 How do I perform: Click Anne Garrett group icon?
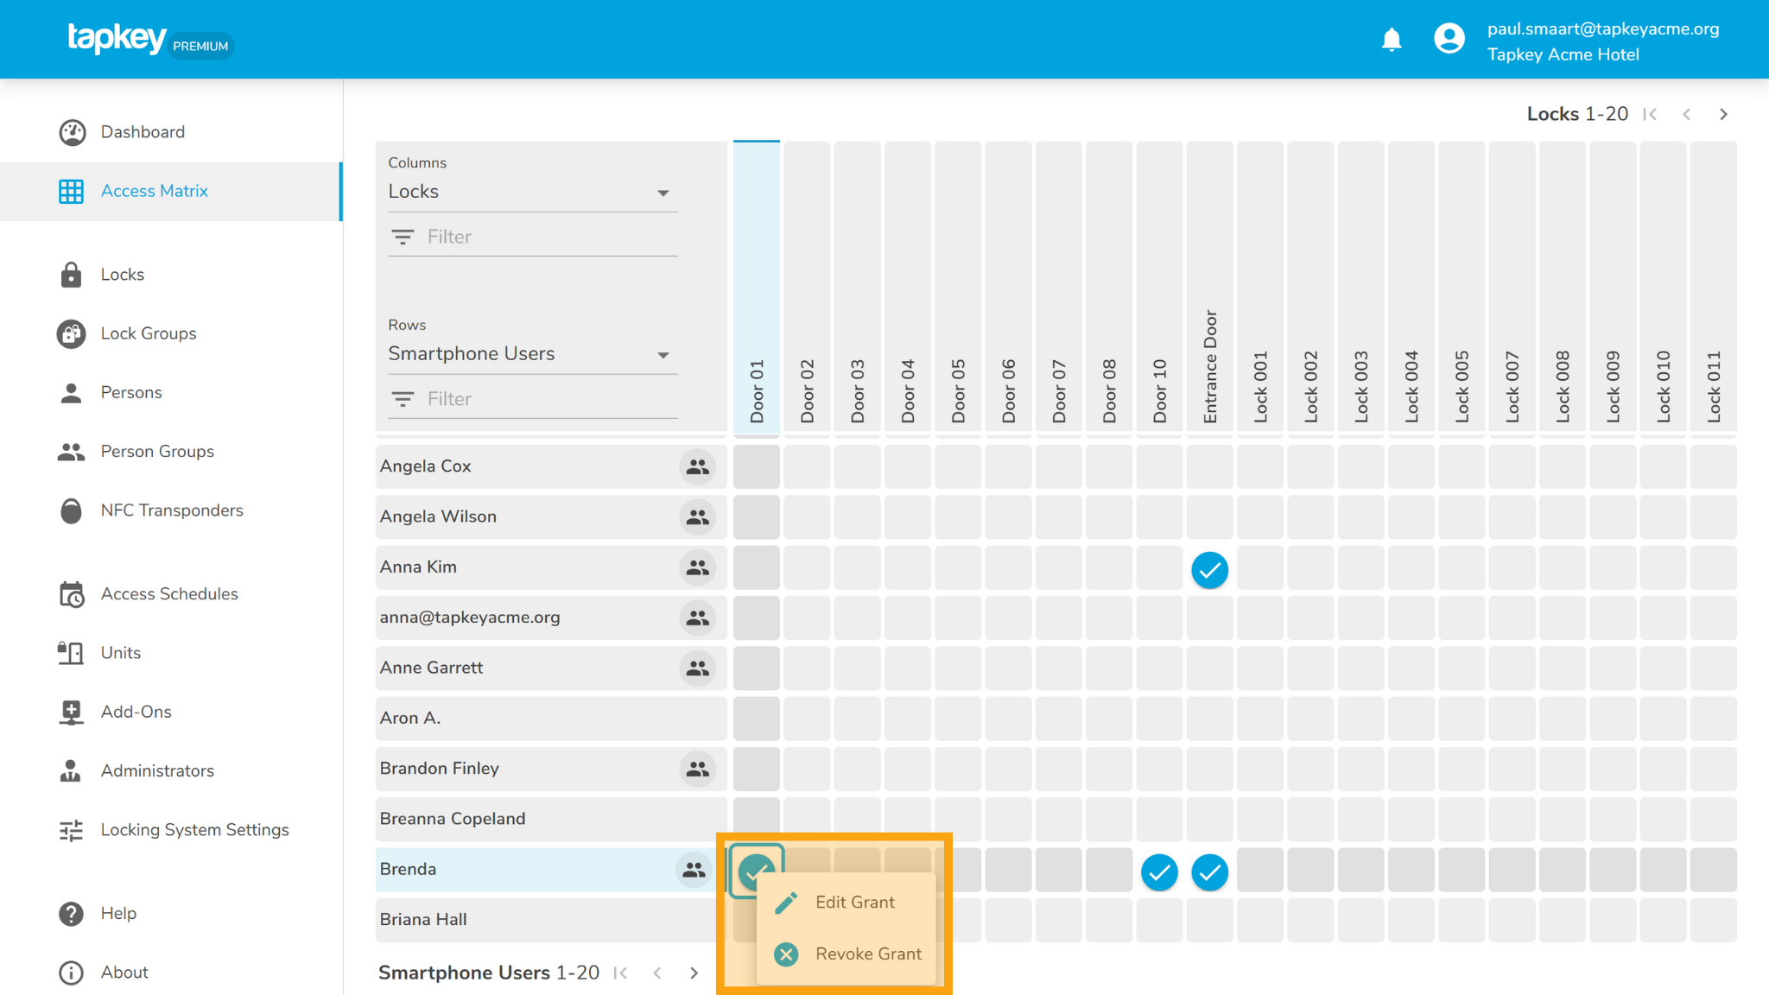697,668
